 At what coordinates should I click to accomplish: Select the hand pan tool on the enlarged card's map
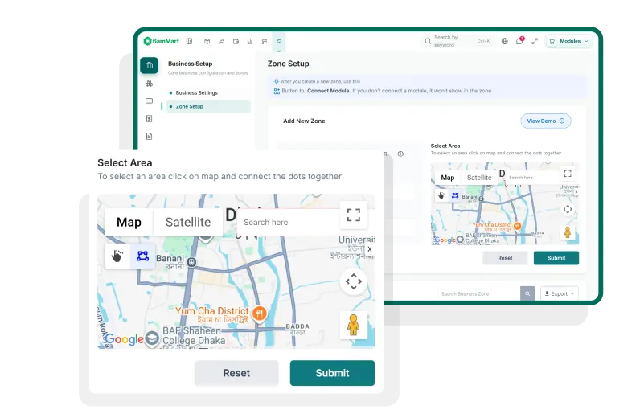[x=117, y=256]
